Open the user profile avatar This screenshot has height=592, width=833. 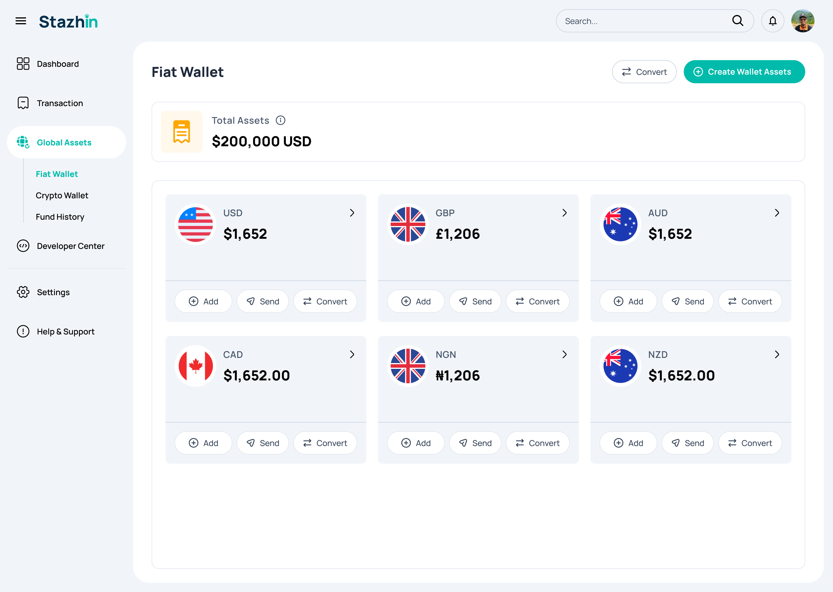point(803,21)
